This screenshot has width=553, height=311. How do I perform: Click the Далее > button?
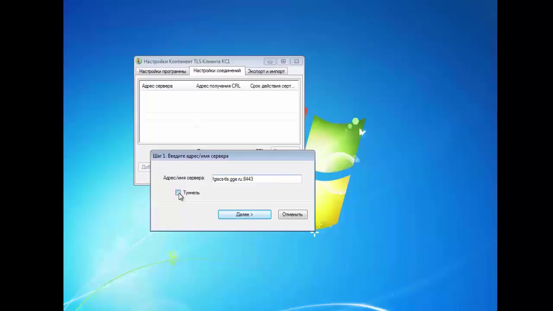(245, 214)
